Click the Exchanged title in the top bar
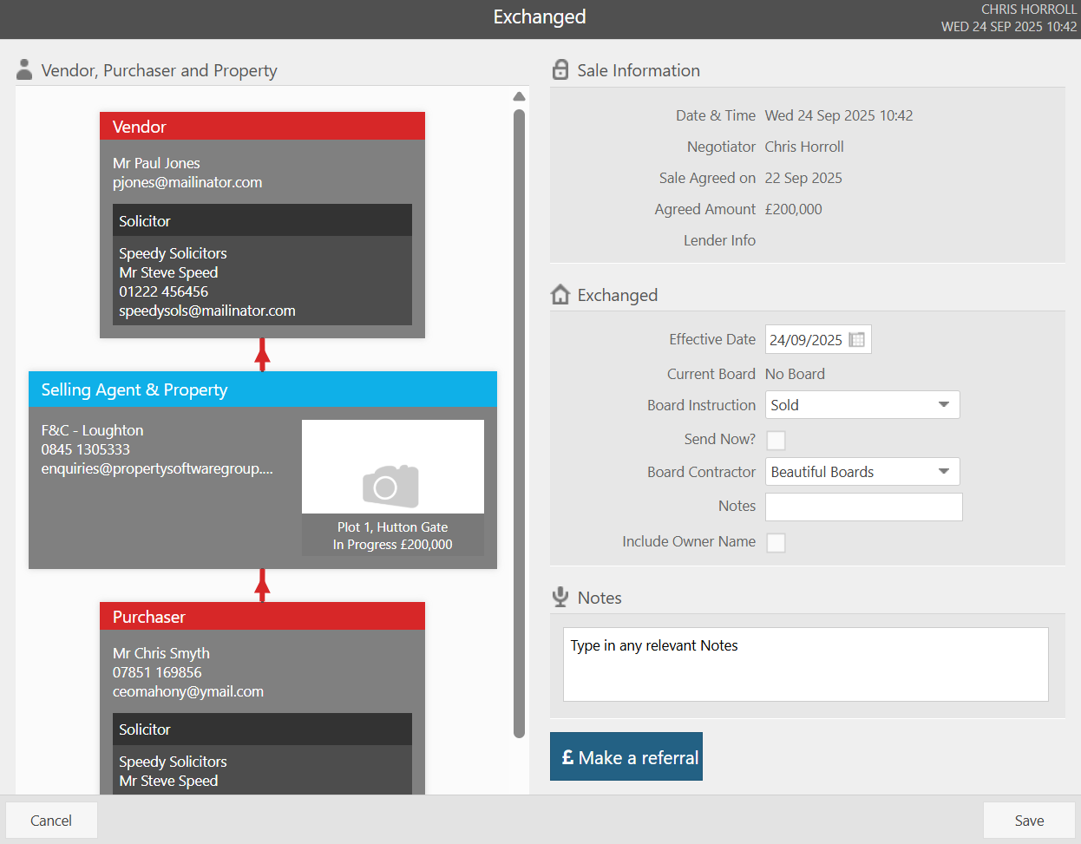This screenshot has width=1081, height=844. click(x=540, y=16)
